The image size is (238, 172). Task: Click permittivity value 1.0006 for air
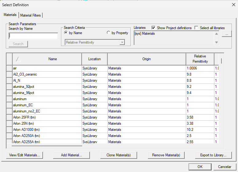[x=192, y=68]
